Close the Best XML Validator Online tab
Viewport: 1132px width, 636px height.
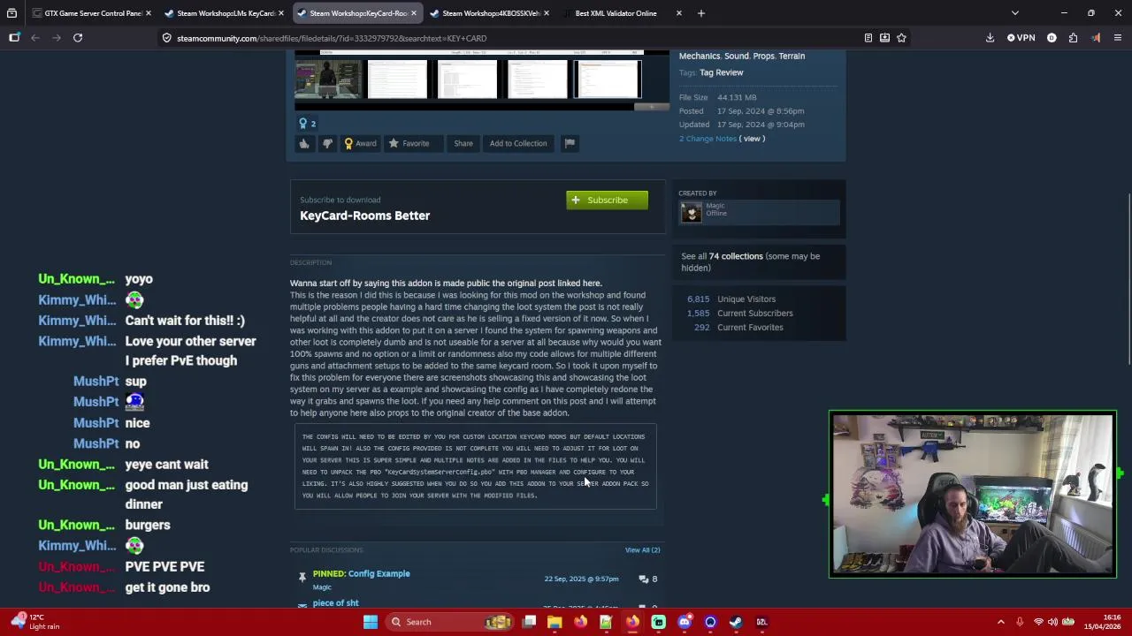pos(678,13)
